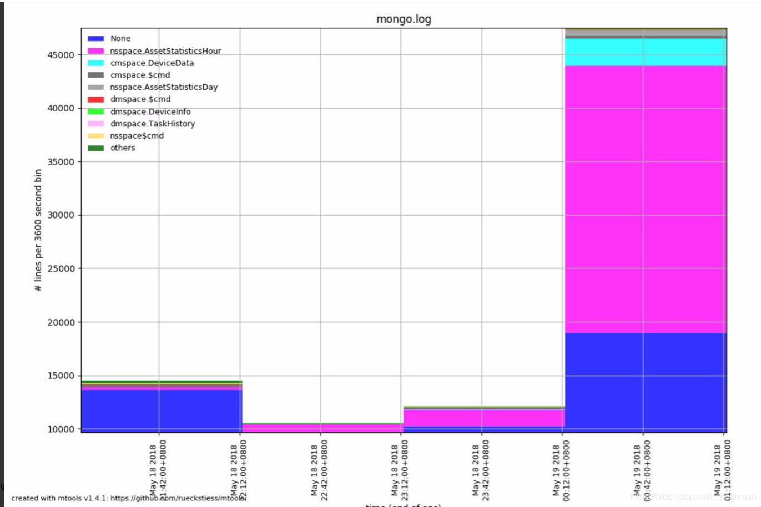Click the 30000 y-axis tick label
This screenshot has height=507, width=761.
tap(61, 215)
